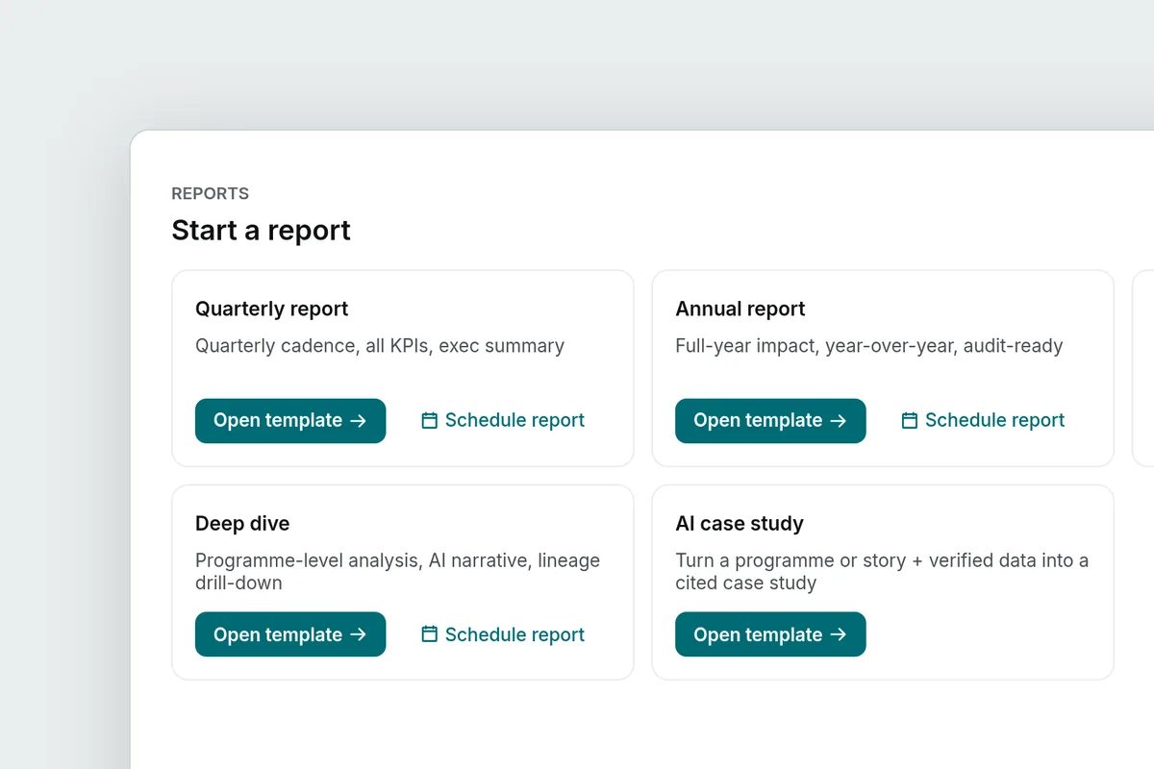Select the Quarterly report card title

pyautogui.click(x=272, y=310)
